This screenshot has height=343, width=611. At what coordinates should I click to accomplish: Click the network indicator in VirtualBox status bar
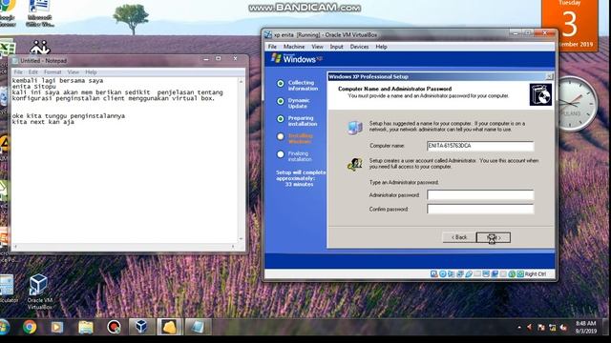click(x=460, y=274)
